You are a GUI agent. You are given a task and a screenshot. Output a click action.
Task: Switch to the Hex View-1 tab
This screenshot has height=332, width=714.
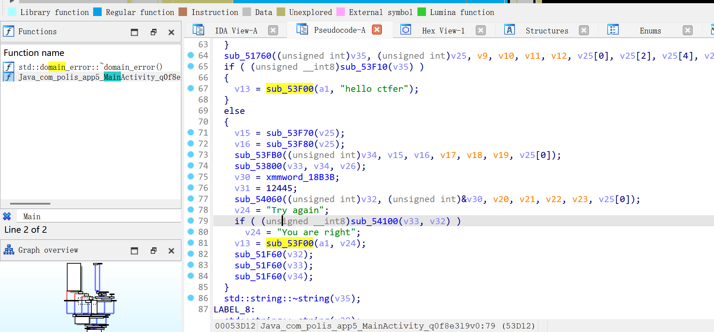pos(443,31)
